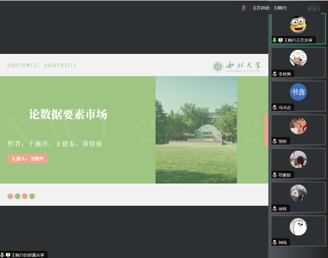The width and height of the screenshot is (328, 258).
Task: Click 徐咪's muted microphone icon
Action: (275, 209)
